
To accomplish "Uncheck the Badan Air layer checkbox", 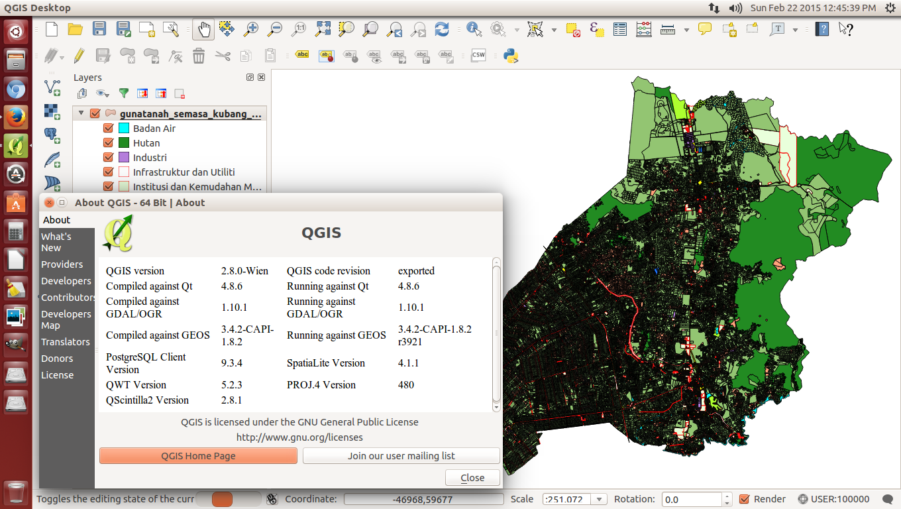I will tap(109, 129).
